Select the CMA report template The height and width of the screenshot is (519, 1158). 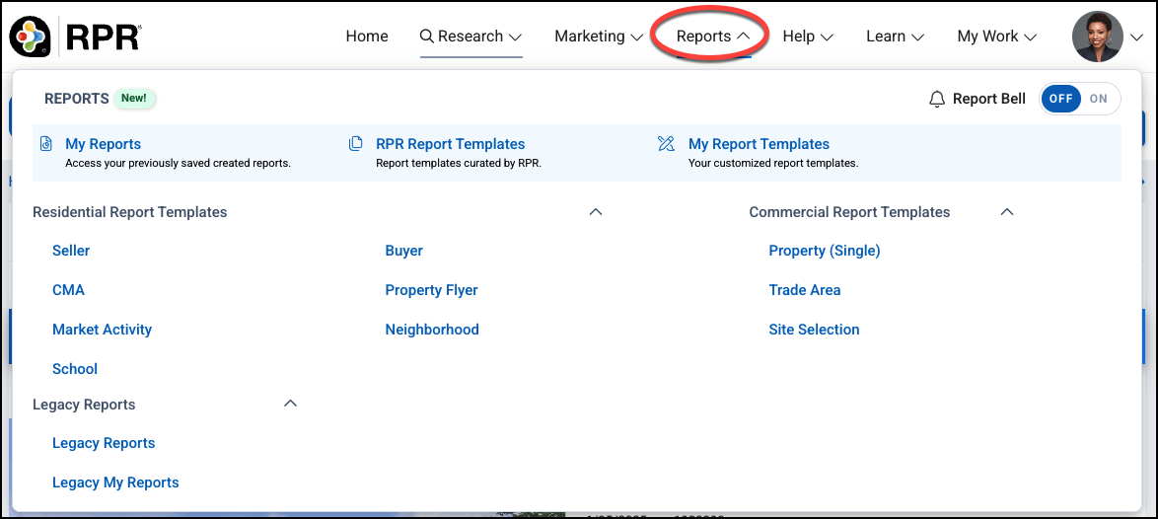click(x=69, y=290)
